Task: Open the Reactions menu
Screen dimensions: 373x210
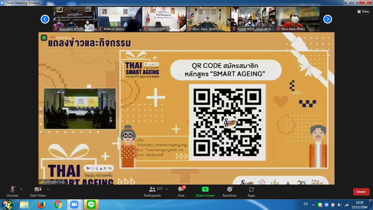Action: pos(229,191)
